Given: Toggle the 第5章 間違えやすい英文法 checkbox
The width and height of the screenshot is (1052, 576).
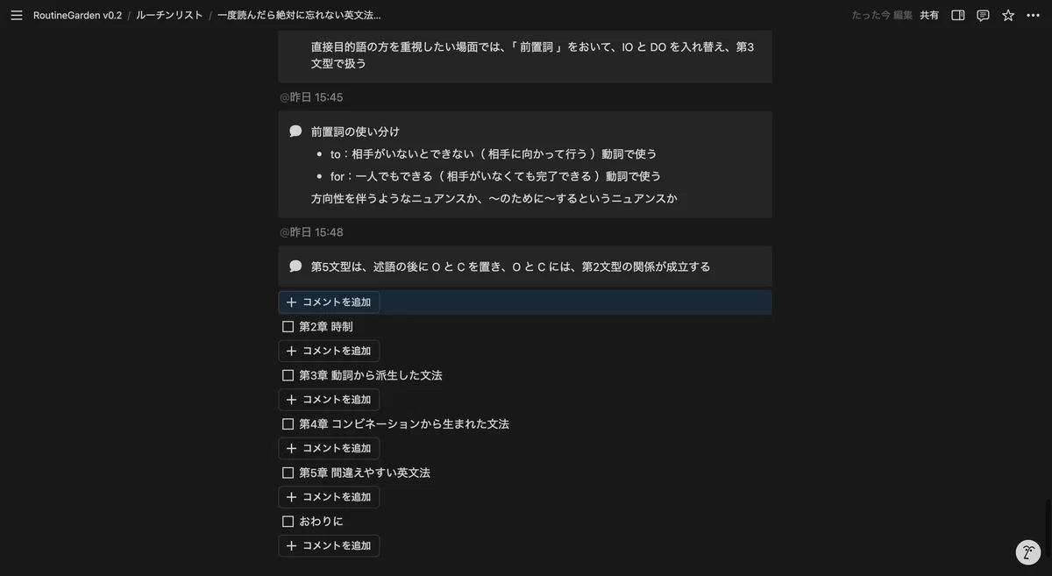Looking at the screenshot, I should (x=288, y=473).
